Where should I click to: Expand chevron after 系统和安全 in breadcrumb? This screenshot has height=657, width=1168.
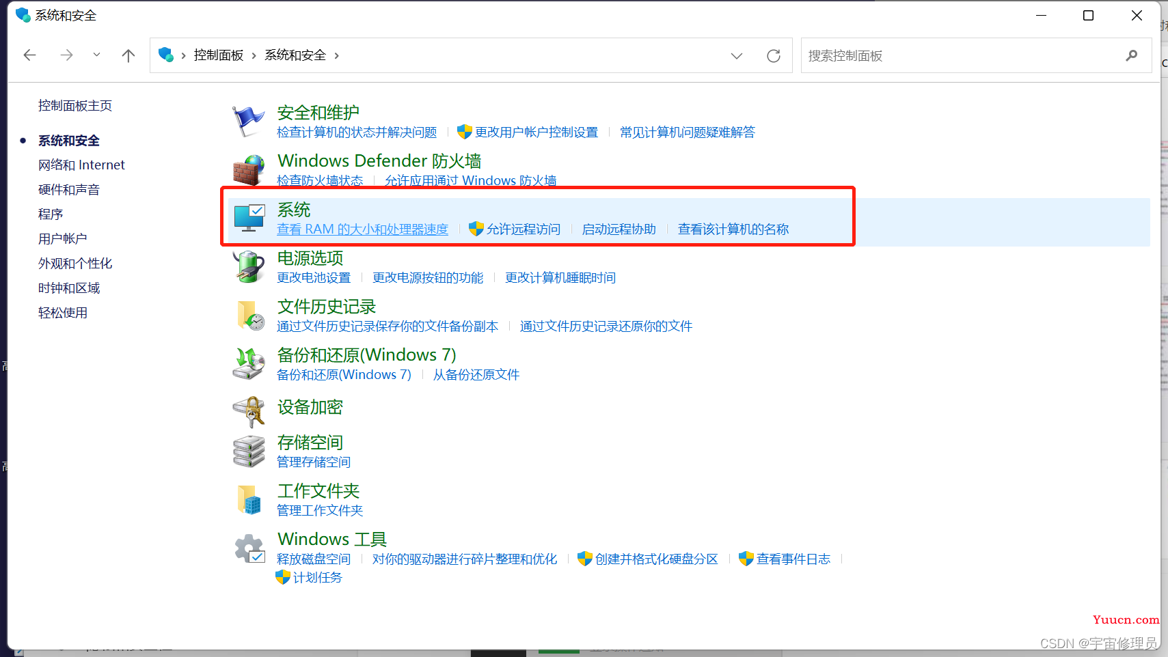point(336,55)
